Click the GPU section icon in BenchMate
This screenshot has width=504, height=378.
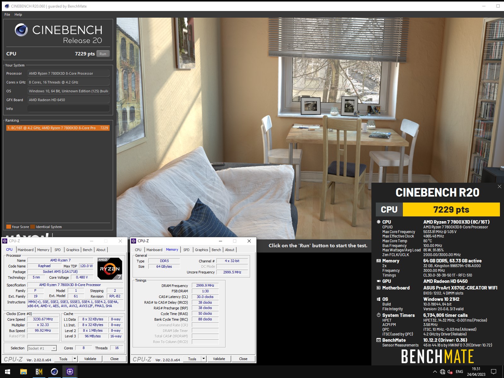coord(379,281)
